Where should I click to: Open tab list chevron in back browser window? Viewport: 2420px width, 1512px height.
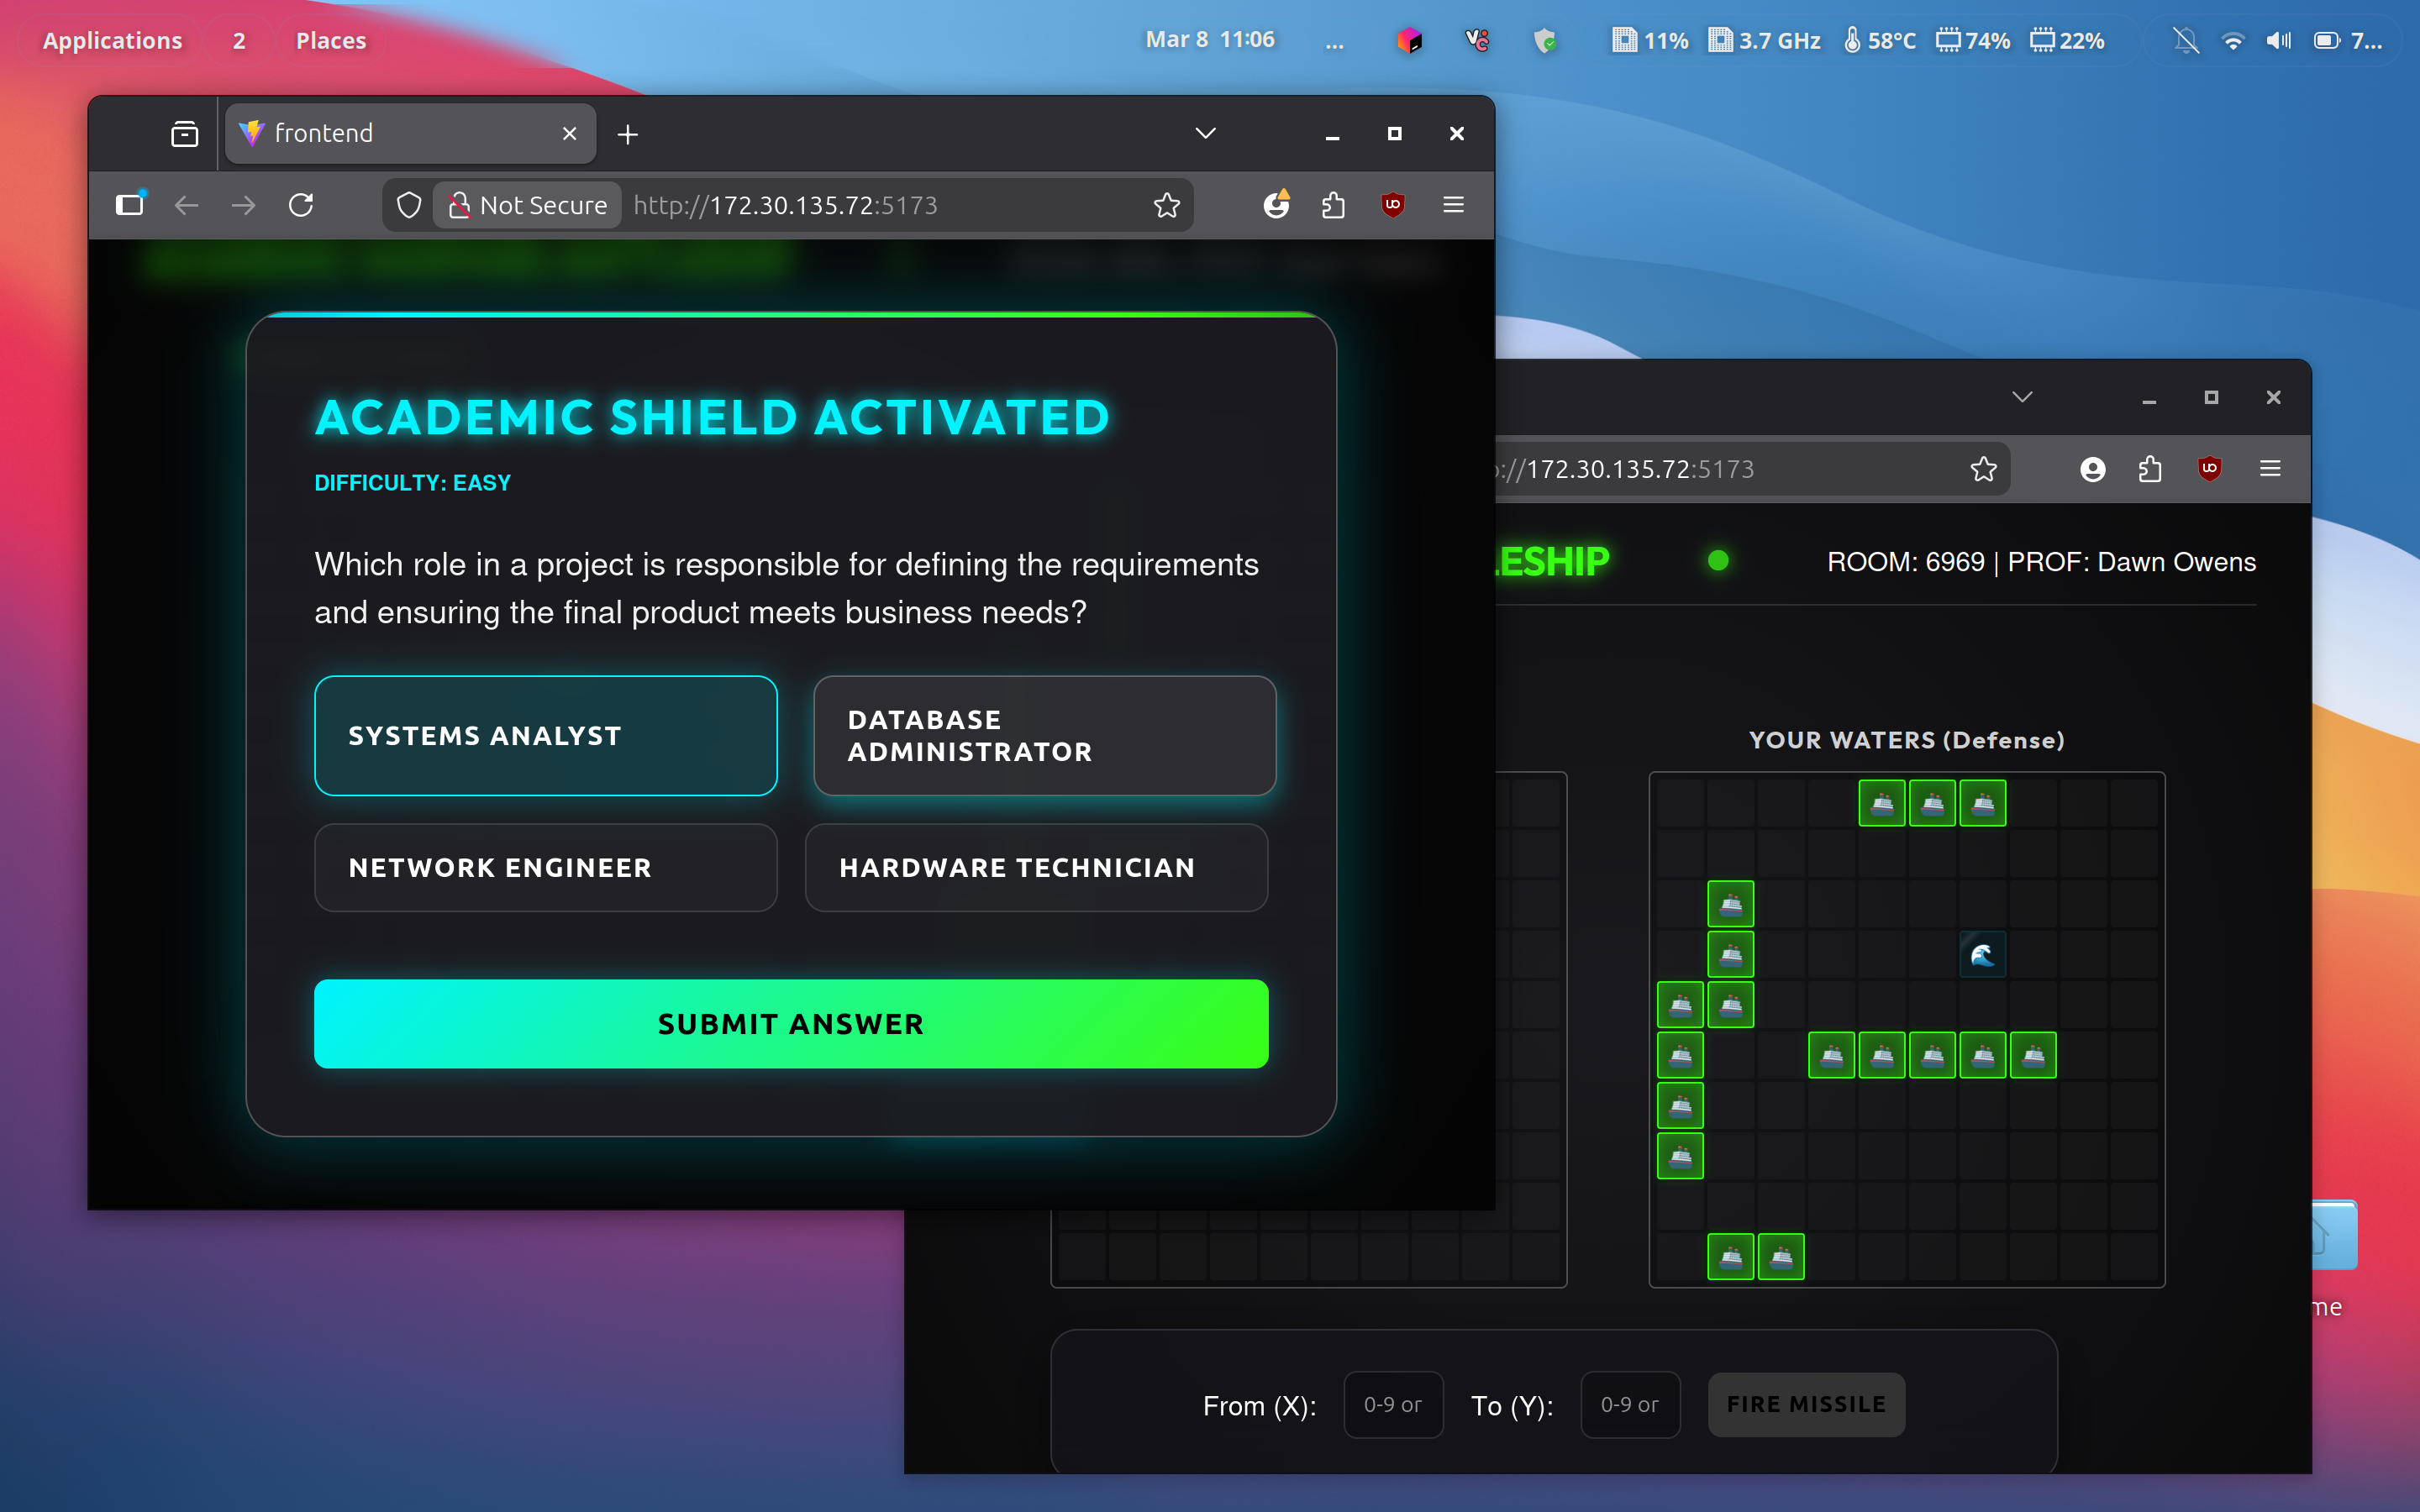(x=2021, y=397)
